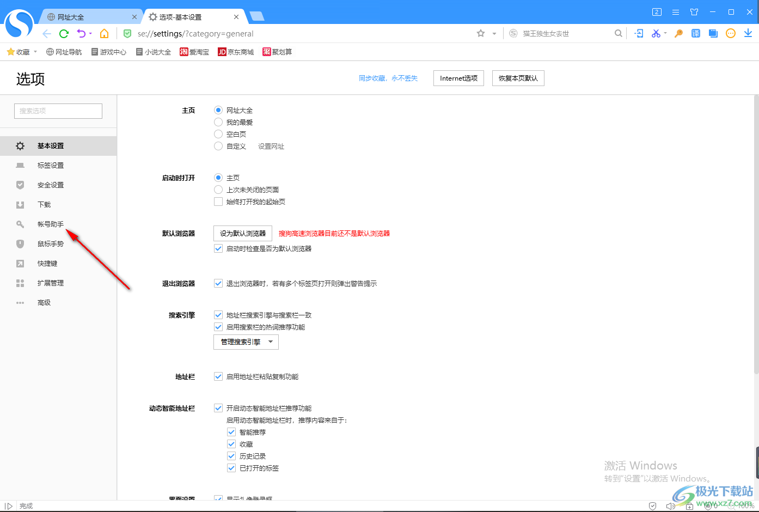This screenshot has height=512, width=759.
Task: Open 基本设置 in sidebar
Action: [x=58, y=146]
